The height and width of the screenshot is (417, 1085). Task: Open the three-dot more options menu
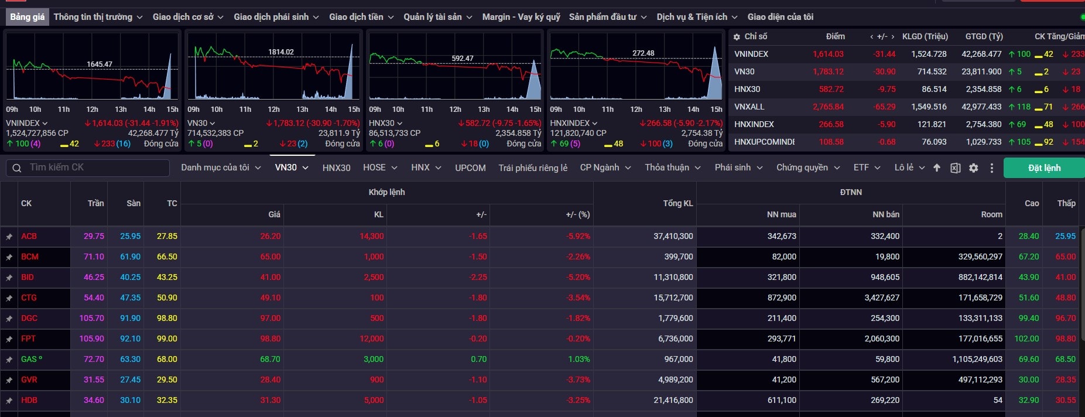coord(991,168)
